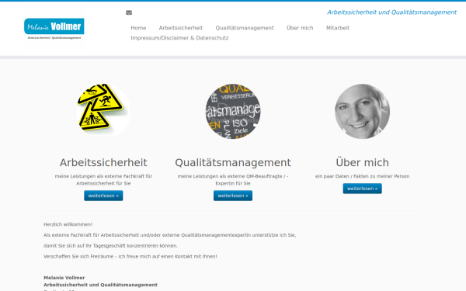Click the Qualitätsmanagement word cloud image
Viewport: 466px width, 291px height.
coord(233,111)
